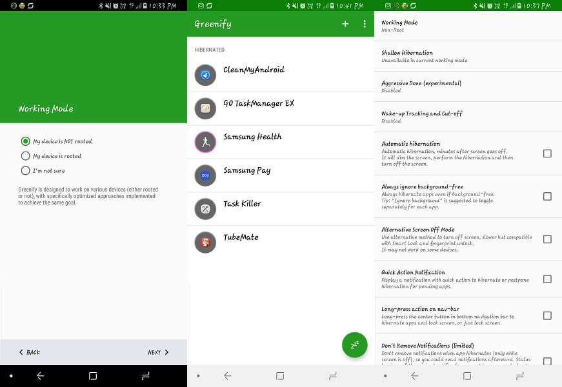Select the Task Killer entry name
The width and height of the screenshot is (562, 387).
point(242,204)
